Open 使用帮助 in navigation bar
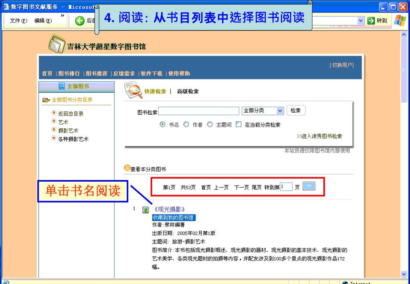 point(179,73)
